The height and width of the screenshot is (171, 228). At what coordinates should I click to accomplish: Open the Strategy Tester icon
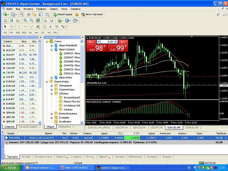(x=47, y=14)
